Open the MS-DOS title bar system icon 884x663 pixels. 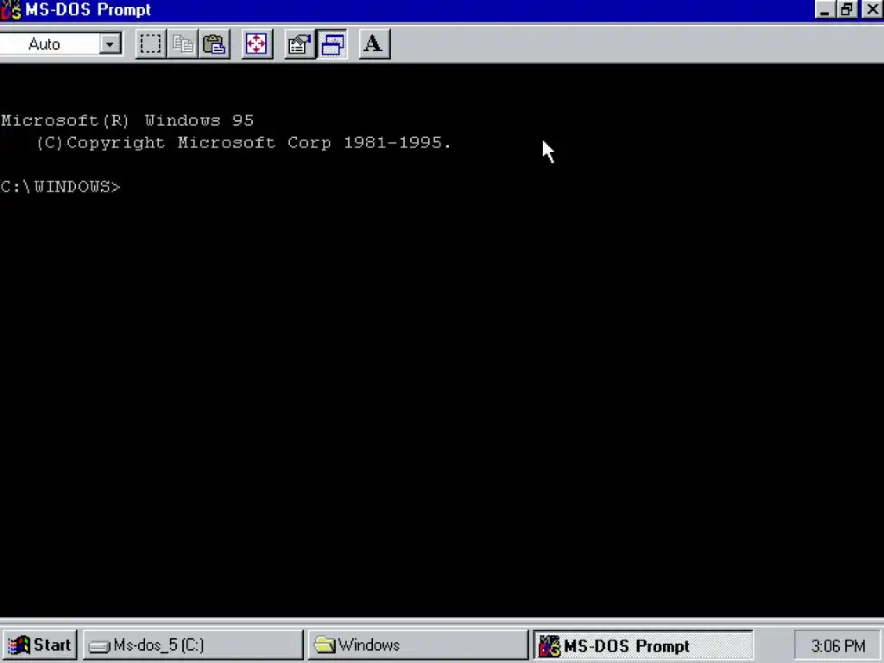tap(10, 9)
